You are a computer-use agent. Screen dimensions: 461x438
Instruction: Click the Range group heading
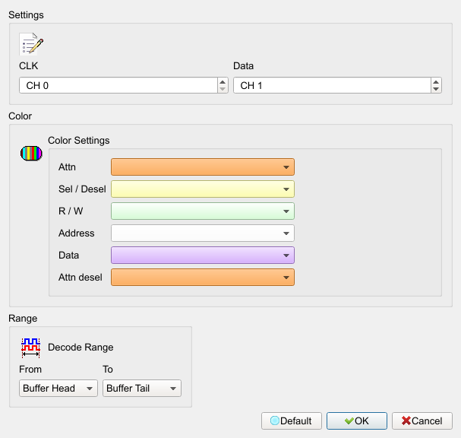coord(23,319)
